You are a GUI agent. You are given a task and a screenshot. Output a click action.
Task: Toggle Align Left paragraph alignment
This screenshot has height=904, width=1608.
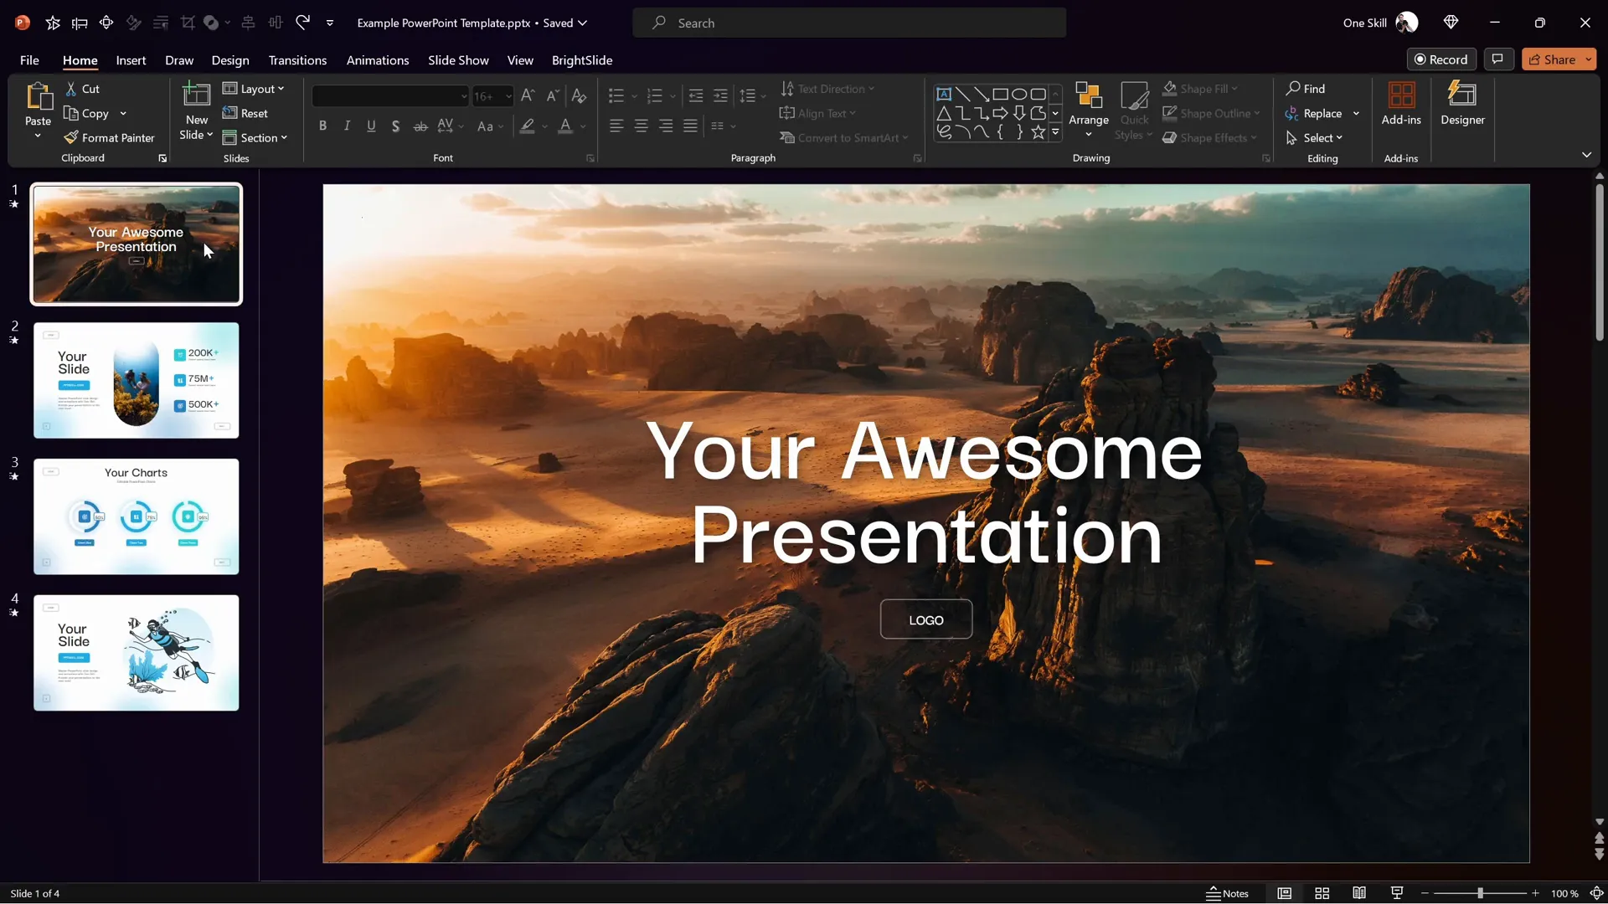pos(616,126)
